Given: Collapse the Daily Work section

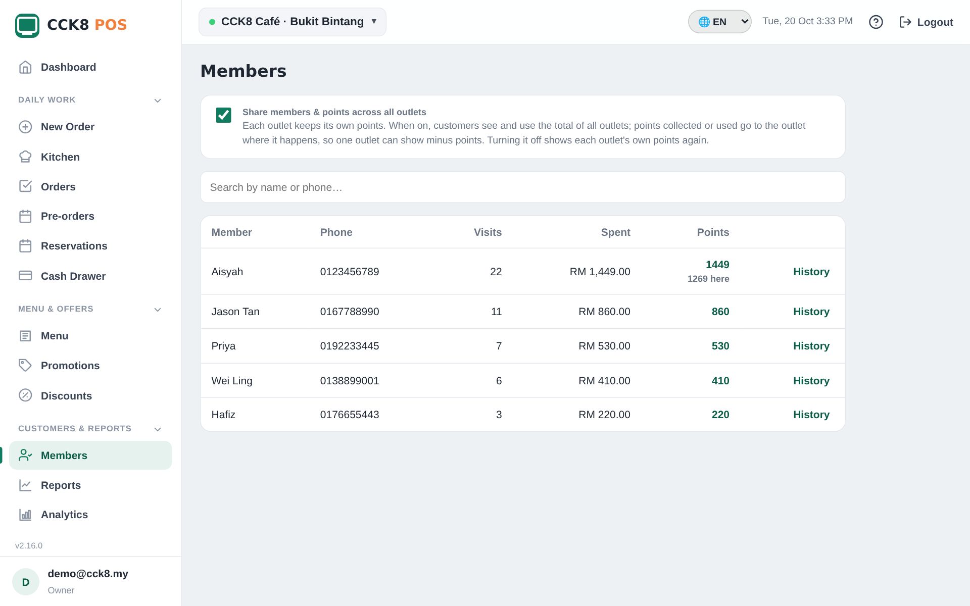Looking at the screenshot, I should (158, 100).
